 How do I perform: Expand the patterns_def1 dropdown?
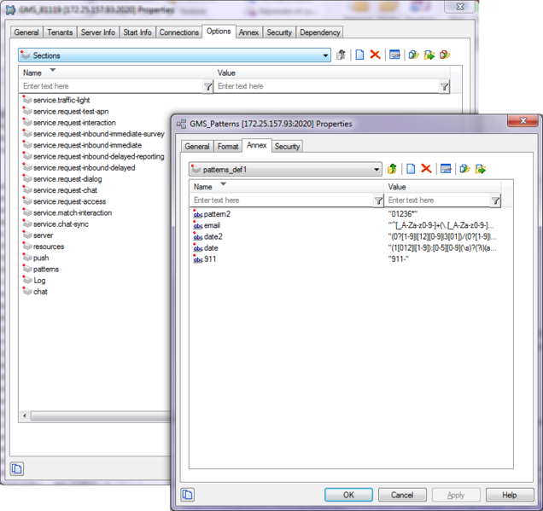tap(377, 169)
